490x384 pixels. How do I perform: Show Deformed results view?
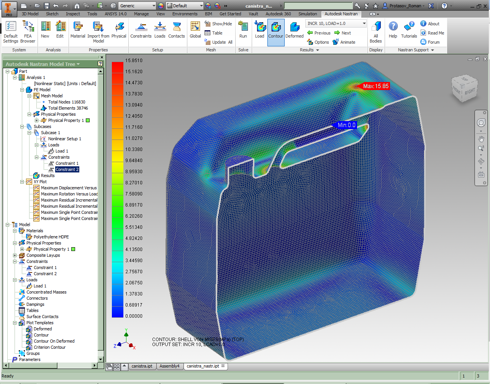point(295,30)
